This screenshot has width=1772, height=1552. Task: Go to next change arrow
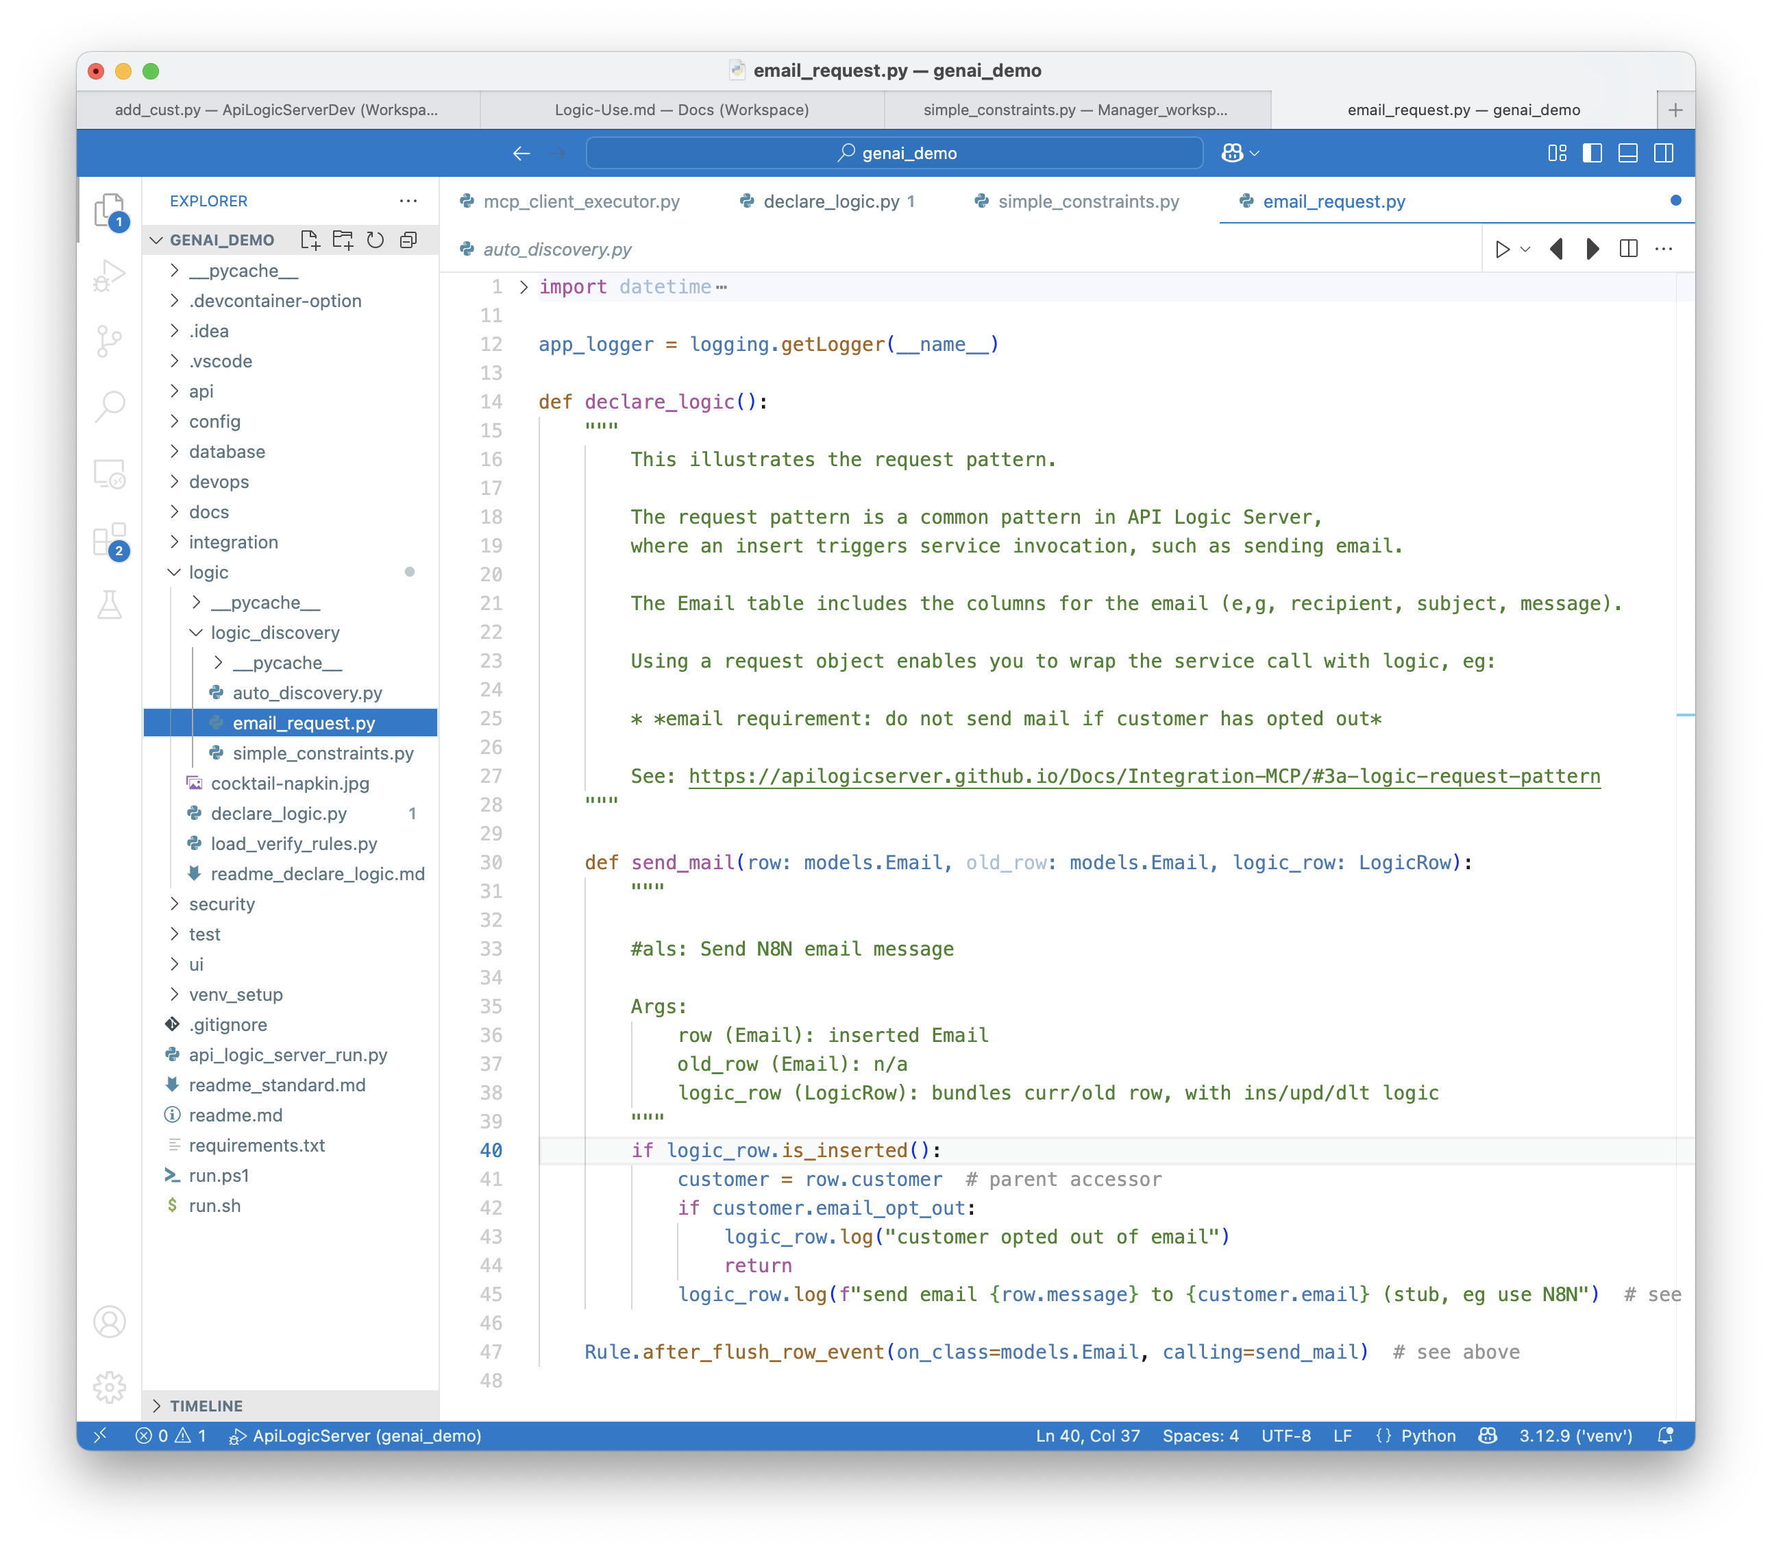pyautogui.click(x=1592, y=250)
